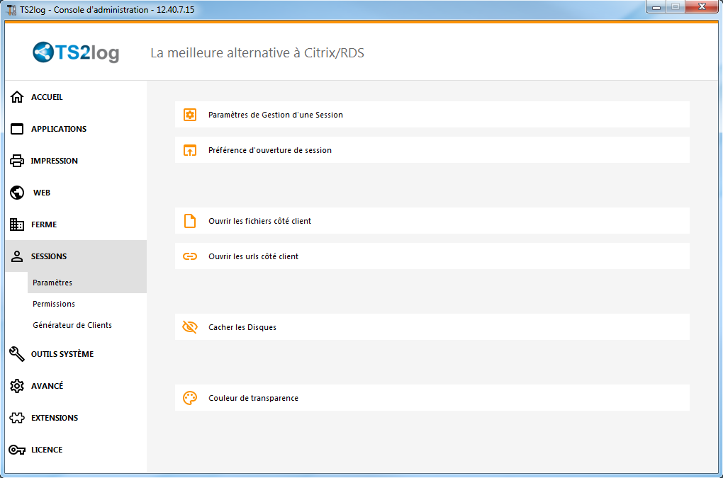Minimize the TS2log console window

pos(656,7)
